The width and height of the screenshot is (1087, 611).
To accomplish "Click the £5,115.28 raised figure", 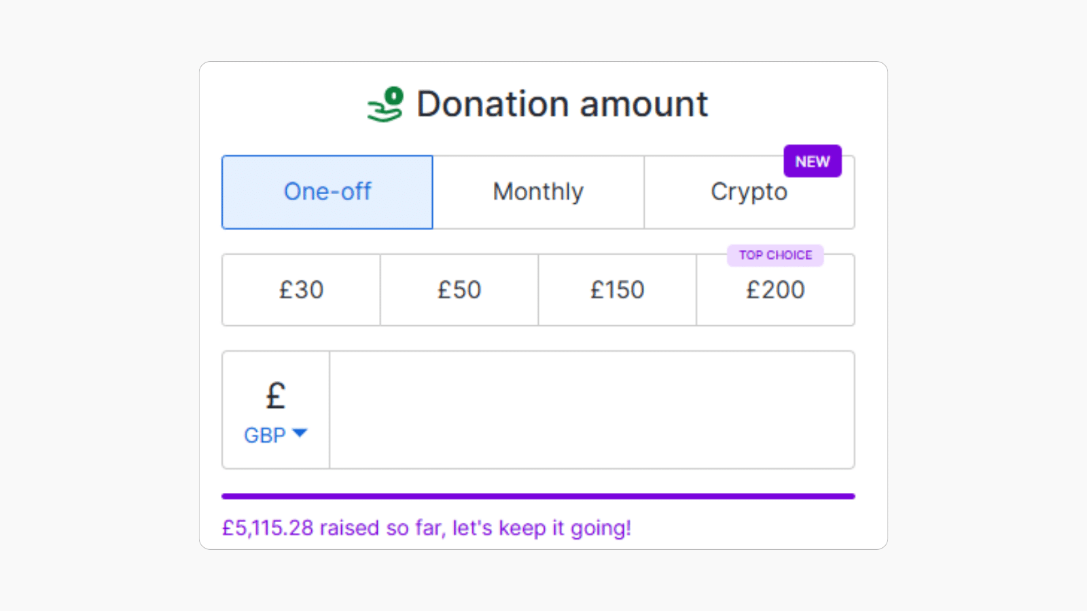I will (x=268, y=528).
